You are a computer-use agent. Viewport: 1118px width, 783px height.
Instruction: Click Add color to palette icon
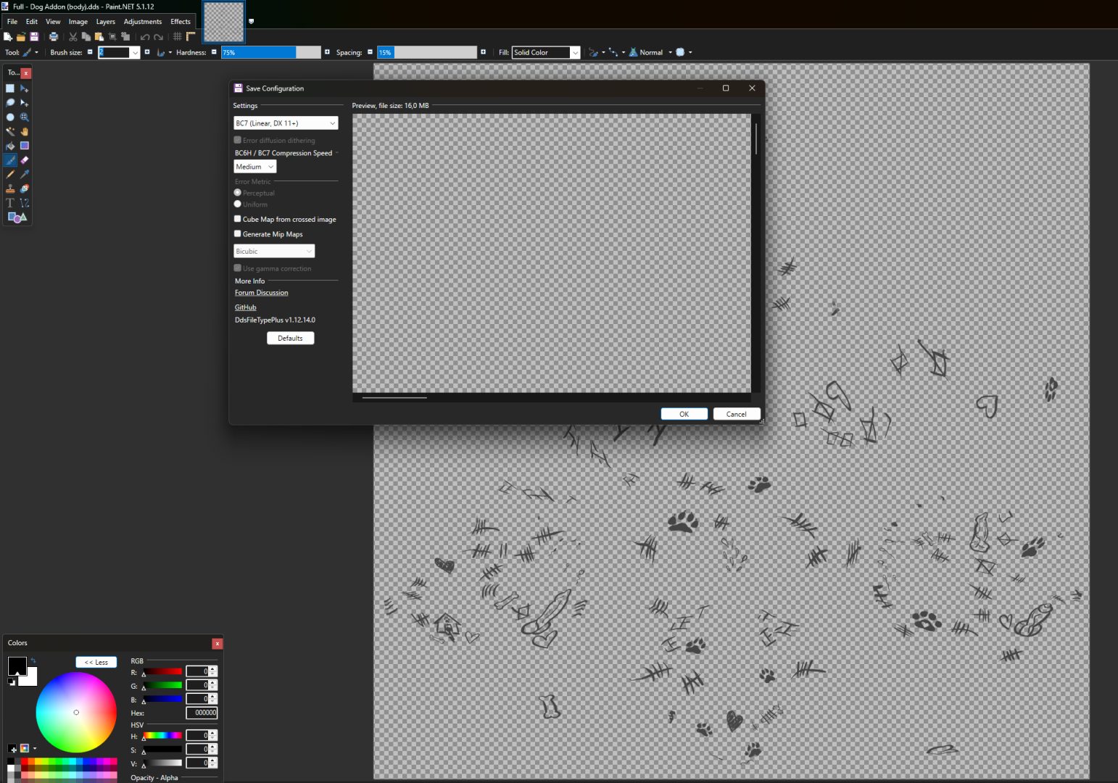(12, 748)
